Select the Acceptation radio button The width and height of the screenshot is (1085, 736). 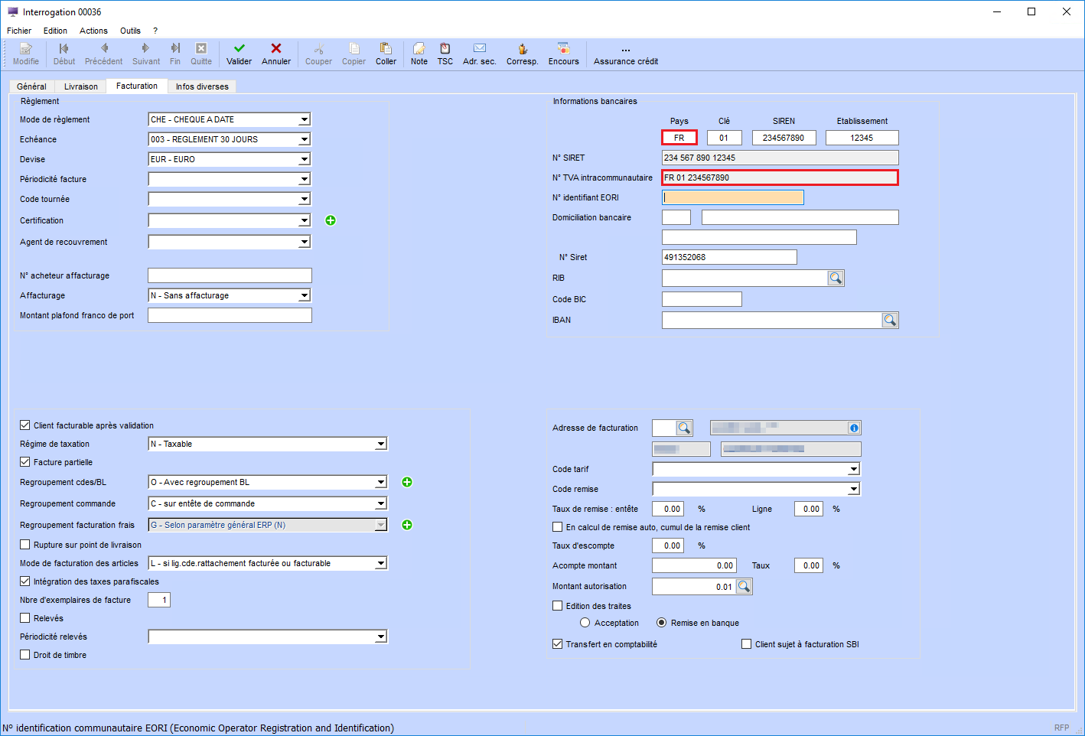(585, 623)
